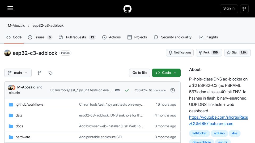
Task: Open the data folder commit message
Action: click(111, 115)
